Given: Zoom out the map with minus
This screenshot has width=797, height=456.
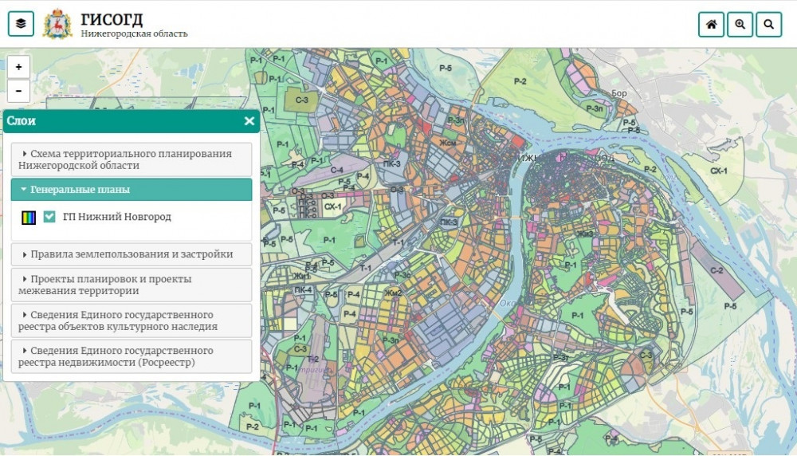Looking at the screenshot, I should 18,90.
